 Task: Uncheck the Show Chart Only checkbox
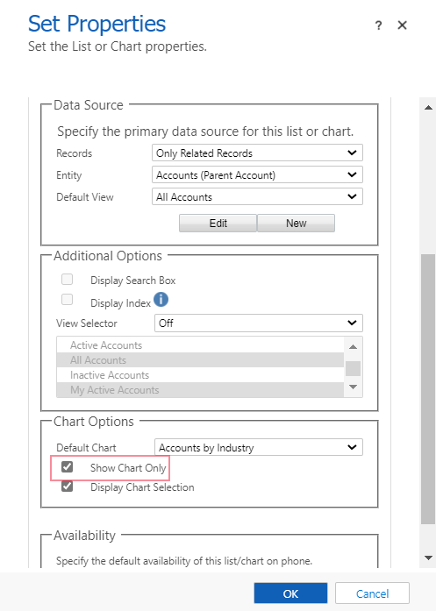tap(67, 466)
